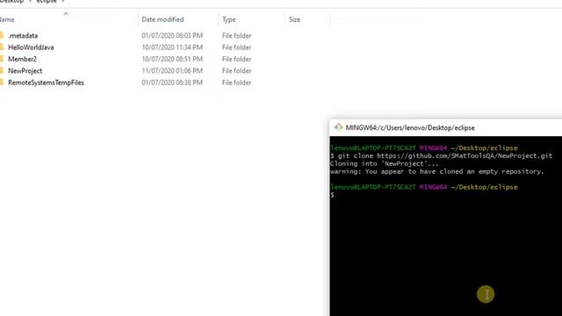Click date 11/07/2020 01:06 PM of NewProject

pos(172,71)
